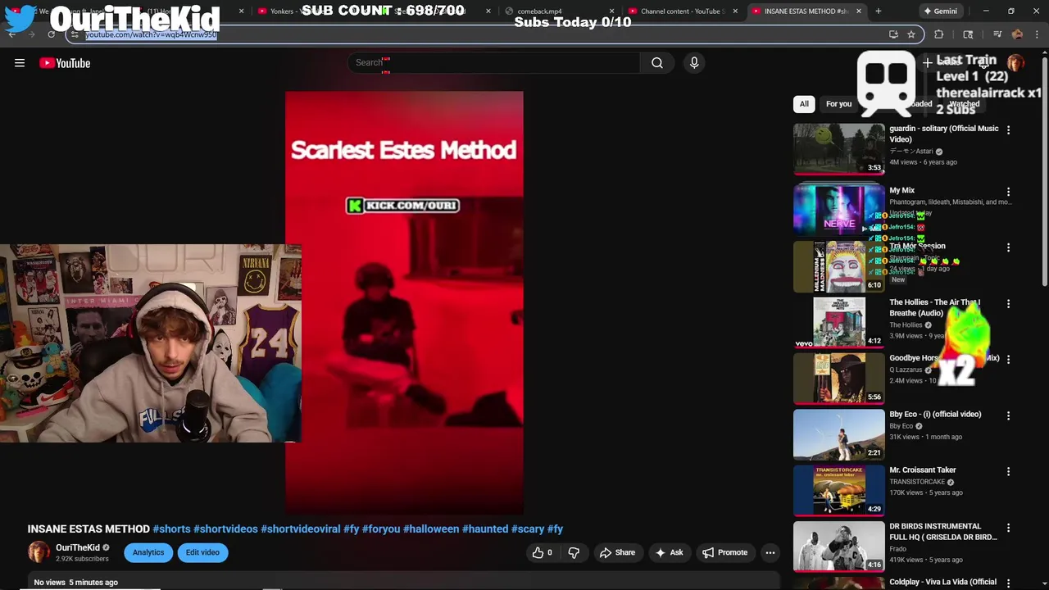The image size is (1049, 590).
Task: Click the browser address bar URL
Action: [151, 34]
